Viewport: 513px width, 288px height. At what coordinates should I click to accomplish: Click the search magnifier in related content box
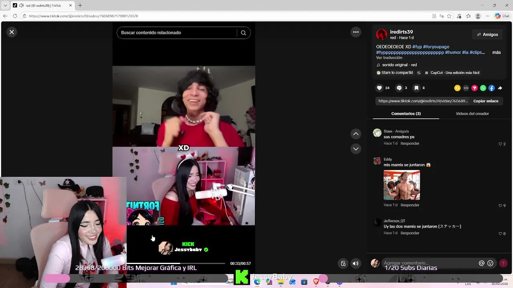243,33
